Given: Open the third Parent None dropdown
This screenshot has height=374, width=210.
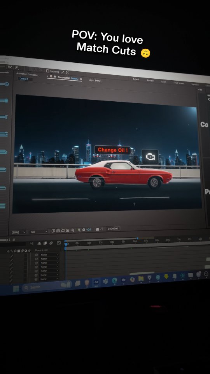Looking at the screenshot, I should [x=49, y=263].
